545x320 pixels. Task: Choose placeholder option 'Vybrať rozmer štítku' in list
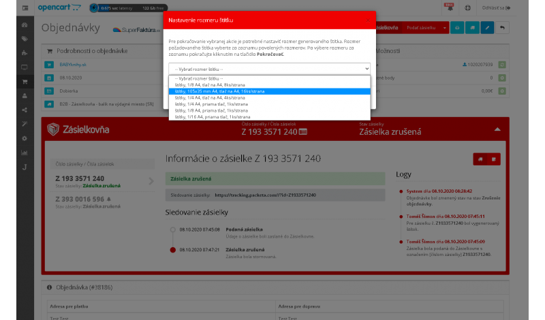coord(269,78)
